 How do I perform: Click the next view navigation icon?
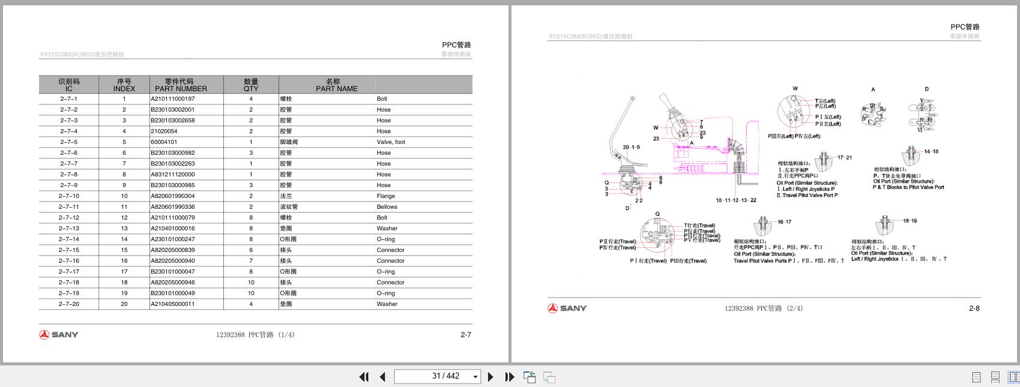pyautogui.click(x=549, y=377)
